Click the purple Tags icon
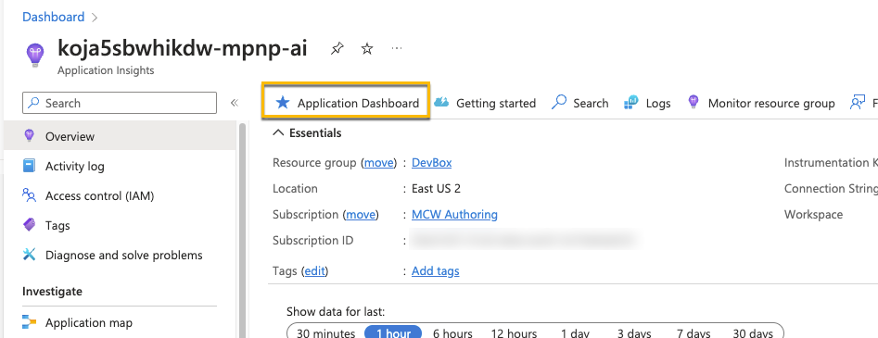Image resolution: width=878 pixels, height=338 pixels. 29,226
